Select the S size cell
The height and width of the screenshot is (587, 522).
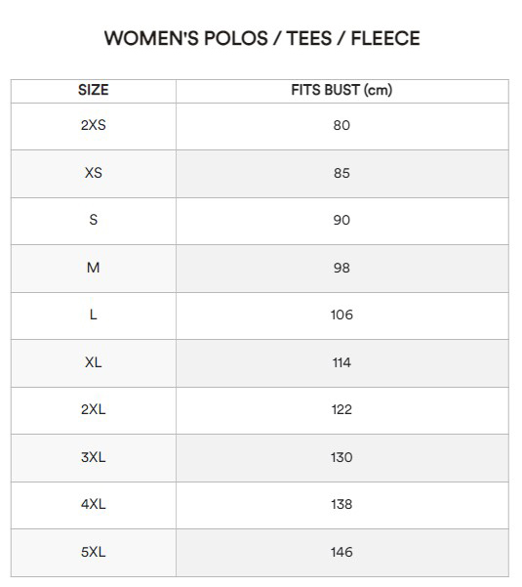click(x=93, y=220)
